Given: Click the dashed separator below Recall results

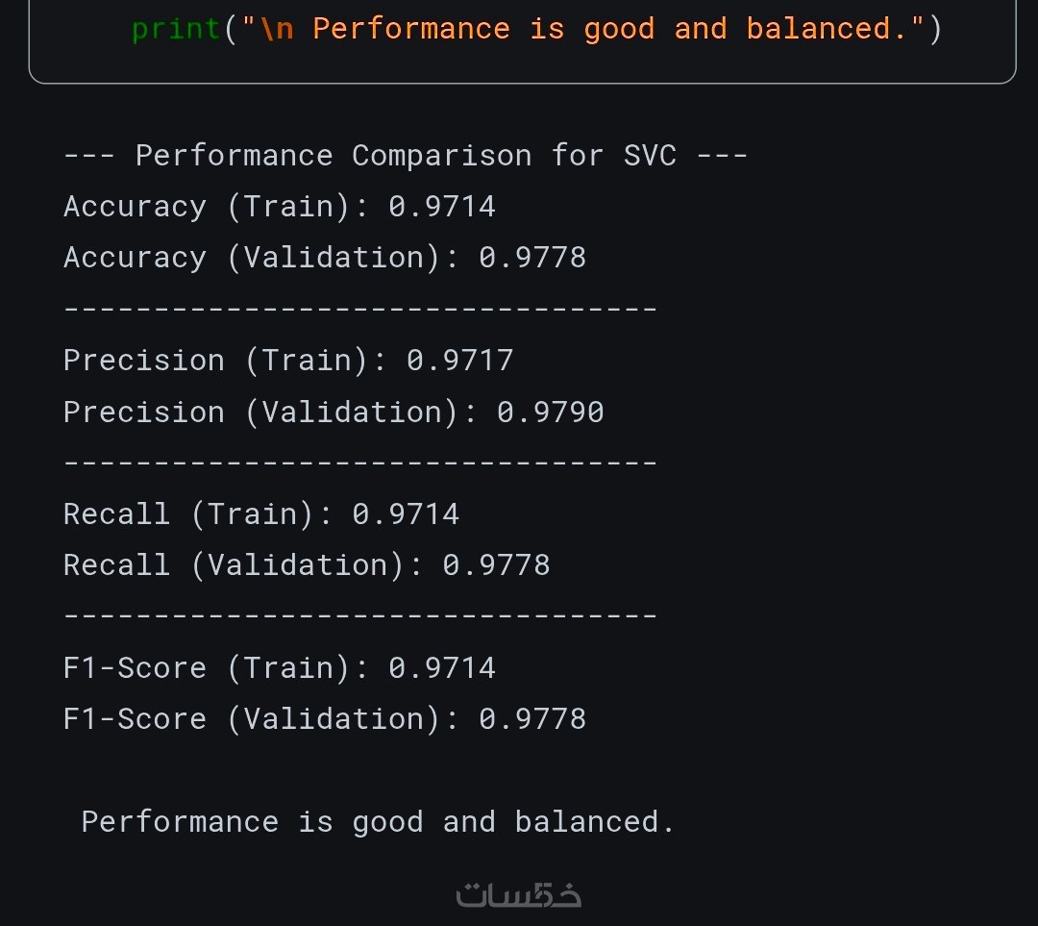Looking at the screenshot, I should (x=360, y=615).
